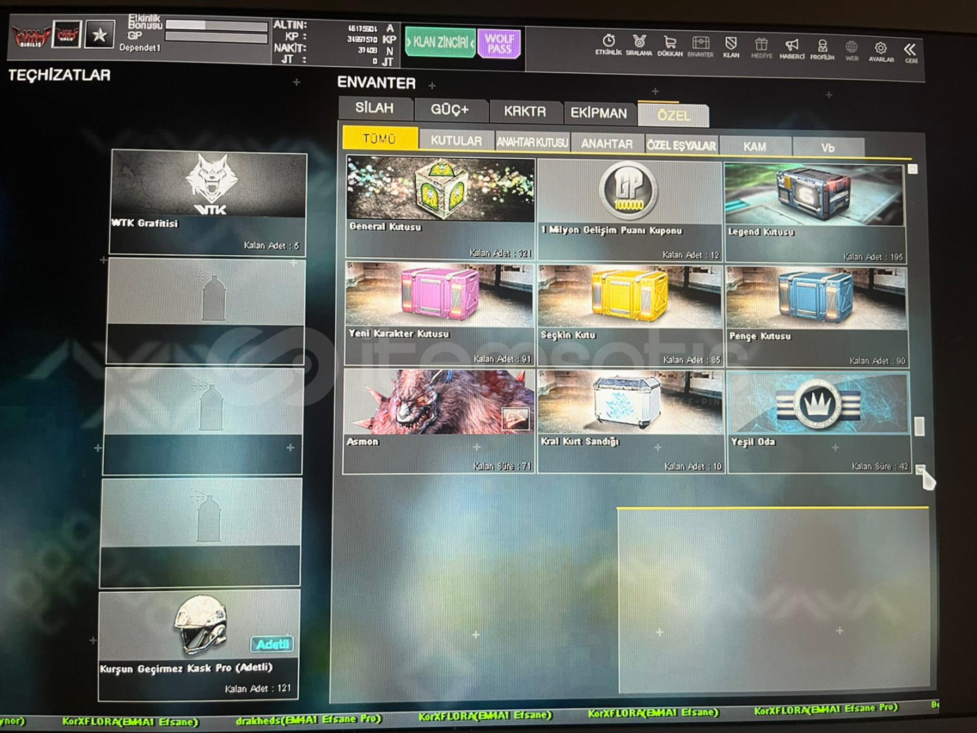
Task: Filter by the Anahtar tab
Action: pos(607,144)
